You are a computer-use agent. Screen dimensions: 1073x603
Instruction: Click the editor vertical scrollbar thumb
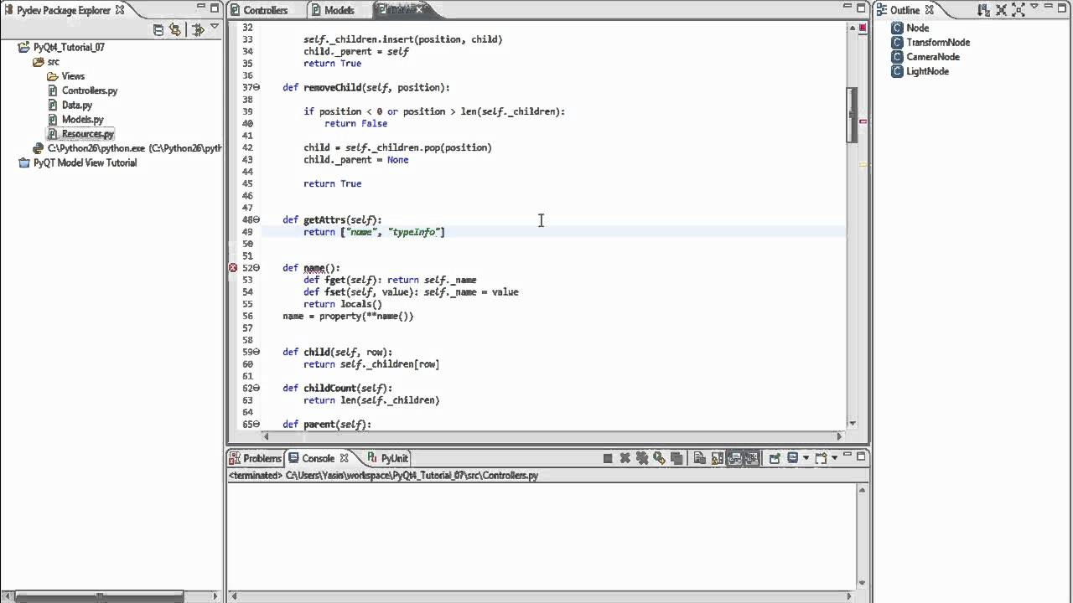(x=852, y=115)
